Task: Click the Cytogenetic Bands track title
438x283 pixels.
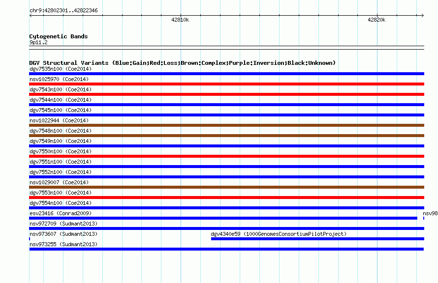Action: (x=59, y=36)
